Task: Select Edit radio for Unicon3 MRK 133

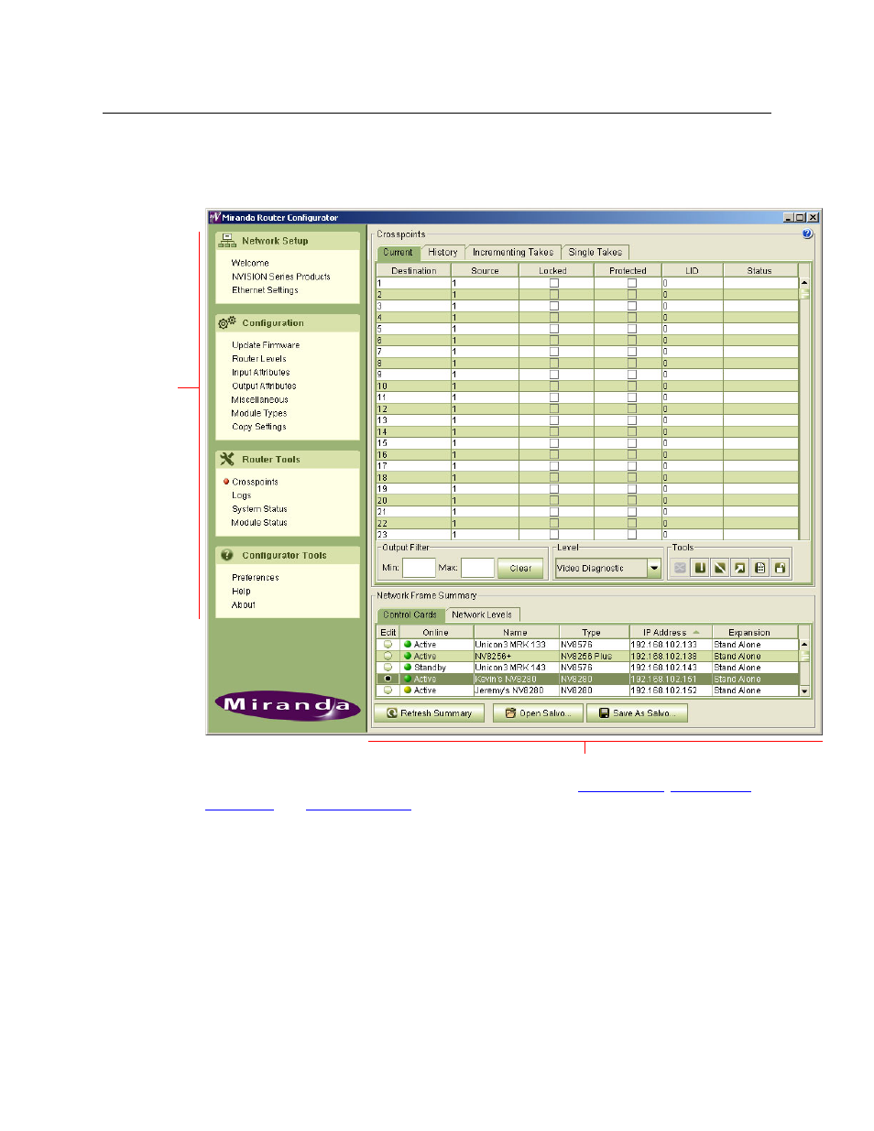Action: coord(388,645)
